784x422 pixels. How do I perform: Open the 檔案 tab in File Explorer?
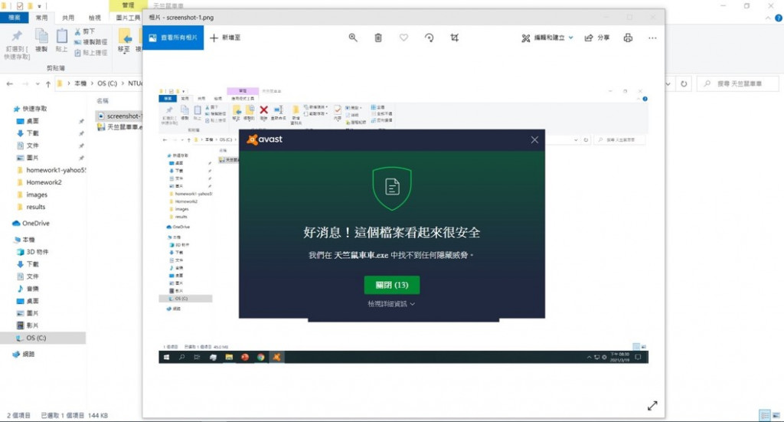tap(14, 18)
